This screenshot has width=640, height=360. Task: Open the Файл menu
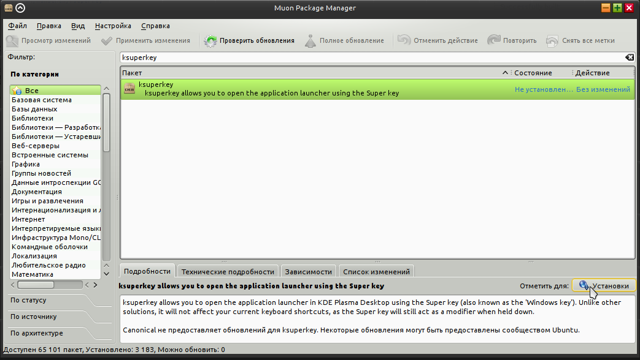click(x=18, y=26)
